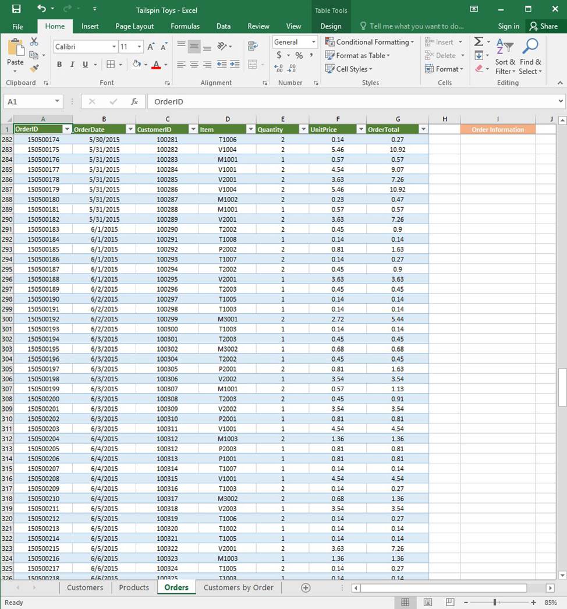Toggle Center horizontal alignment
This screenshot has width=567, height=609.
click(194, 65)
